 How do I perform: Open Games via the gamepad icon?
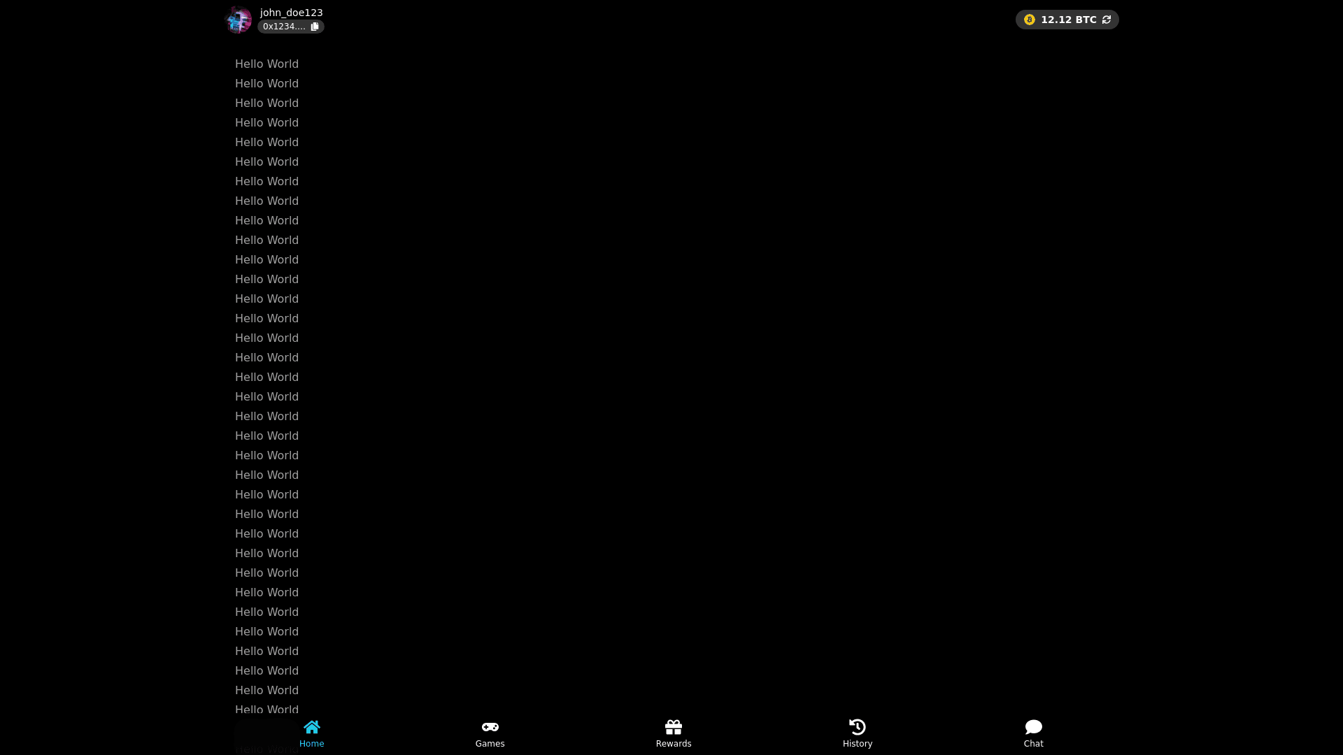(x=490, y=727)
